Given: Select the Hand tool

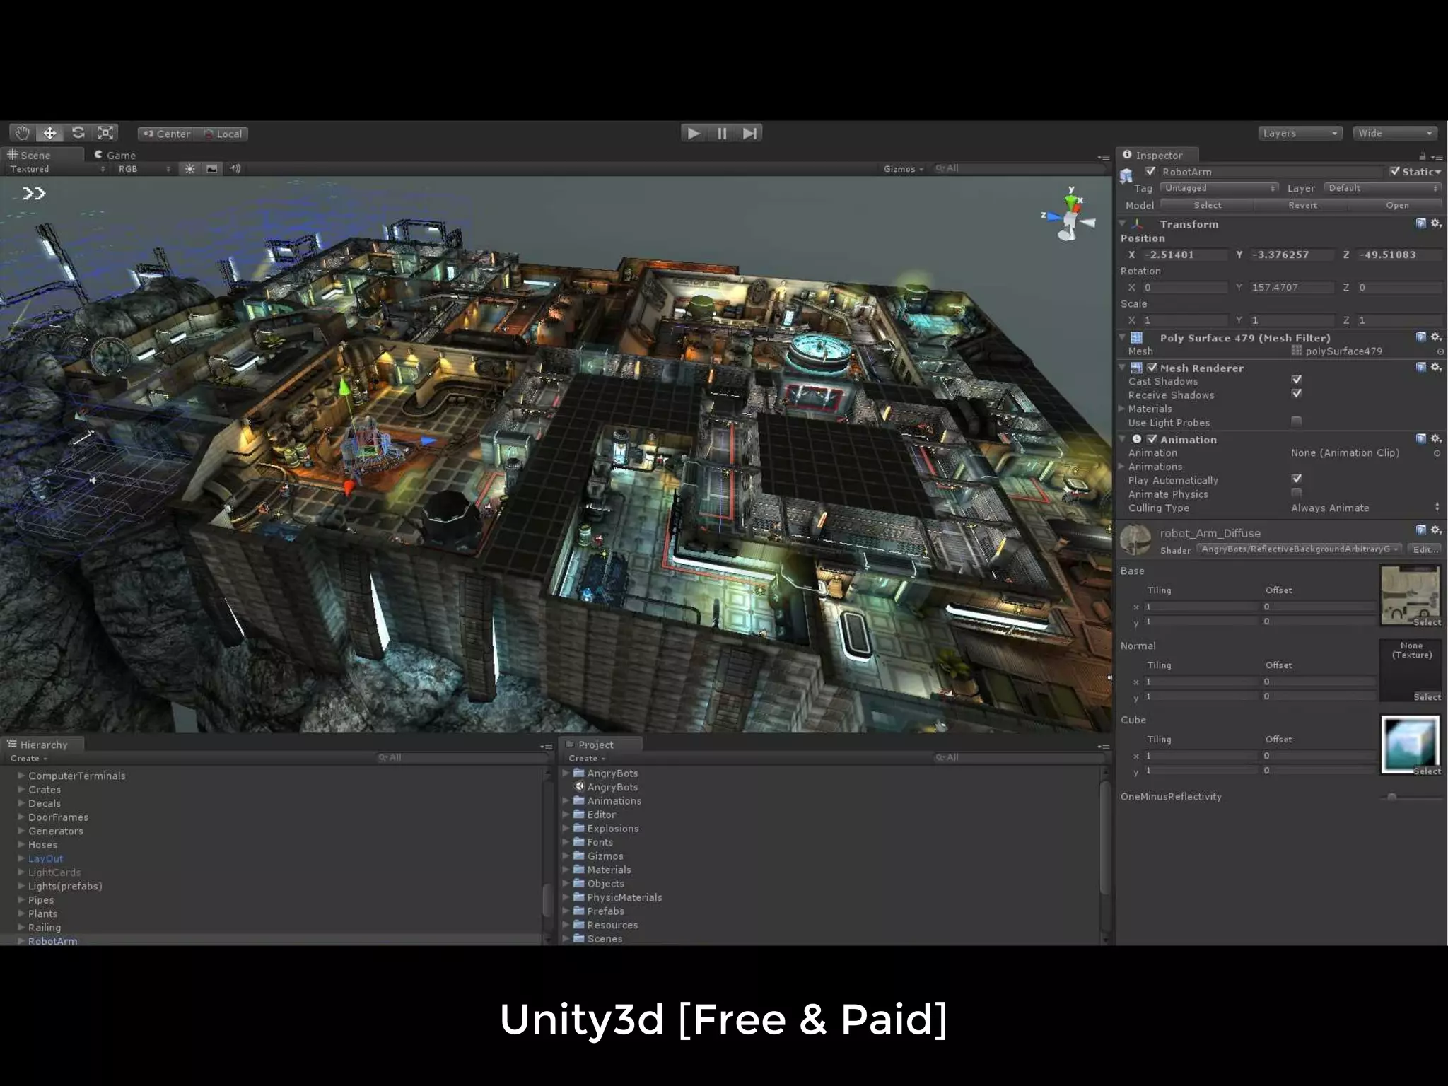Looking at the screenshot, I should coord(23,133).
